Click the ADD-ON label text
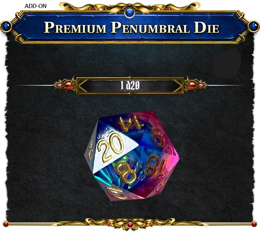Screen dimensions: 260x232 (x=36, y=6)
